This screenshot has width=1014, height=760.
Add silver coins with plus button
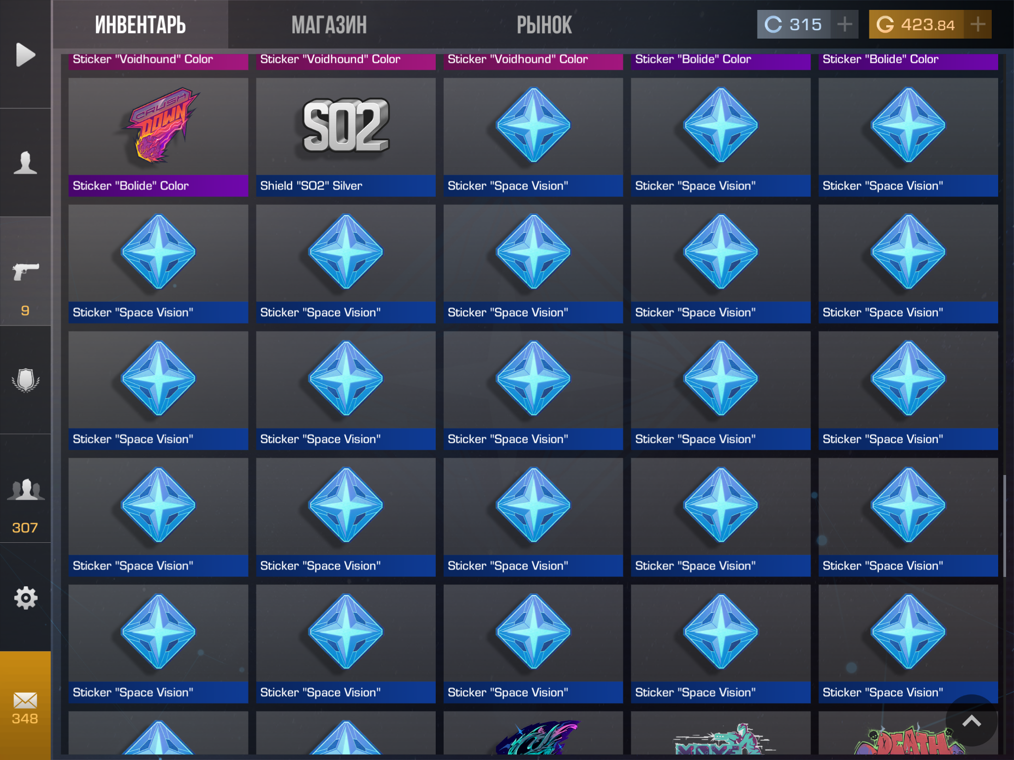[845, 24]
